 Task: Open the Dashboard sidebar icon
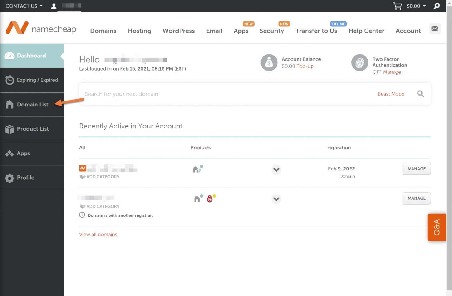click(x=10, y=55)
